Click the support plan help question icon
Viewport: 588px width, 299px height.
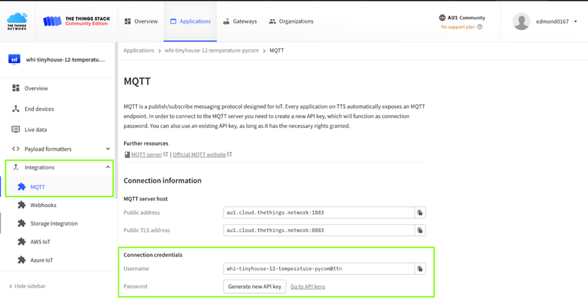pyautogui.click(x=480, y=27)
